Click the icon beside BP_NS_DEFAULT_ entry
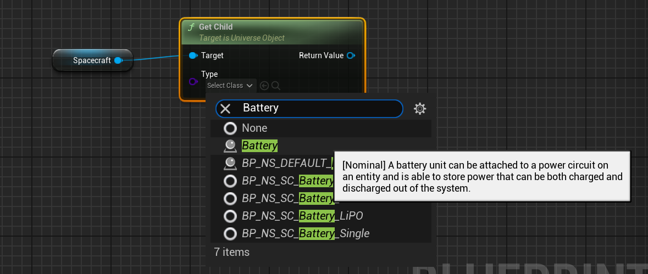648x274 pixels. click(230, 163)
